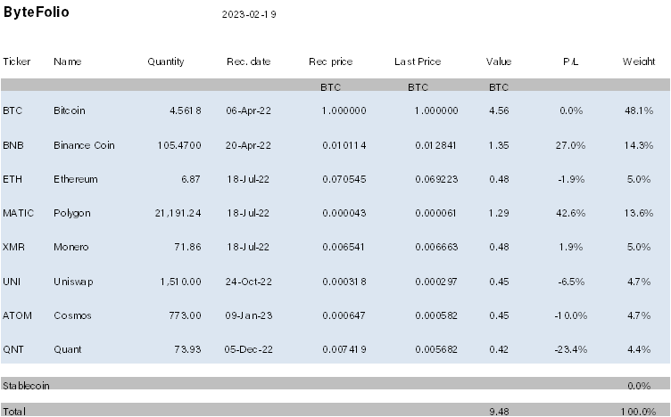Screen dimensions: 671x417
Task: Select weight 13.6%
Action: [x=639, y=213]
